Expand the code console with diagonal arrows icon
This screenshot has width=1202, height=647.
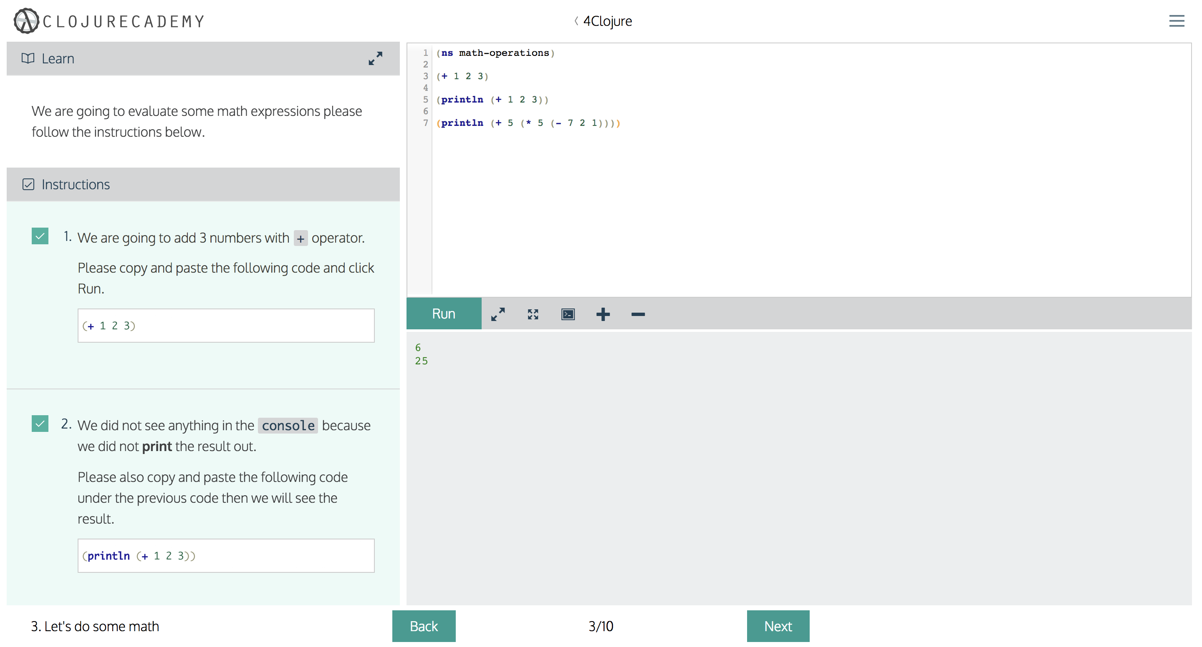point(498,314)
